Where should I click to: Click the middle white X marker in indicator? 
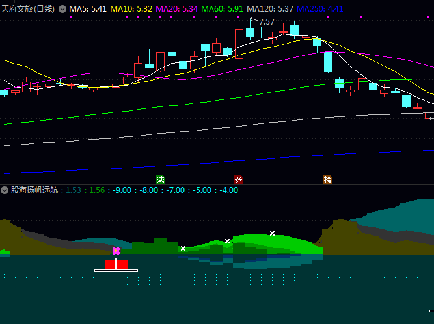(227, 241)
